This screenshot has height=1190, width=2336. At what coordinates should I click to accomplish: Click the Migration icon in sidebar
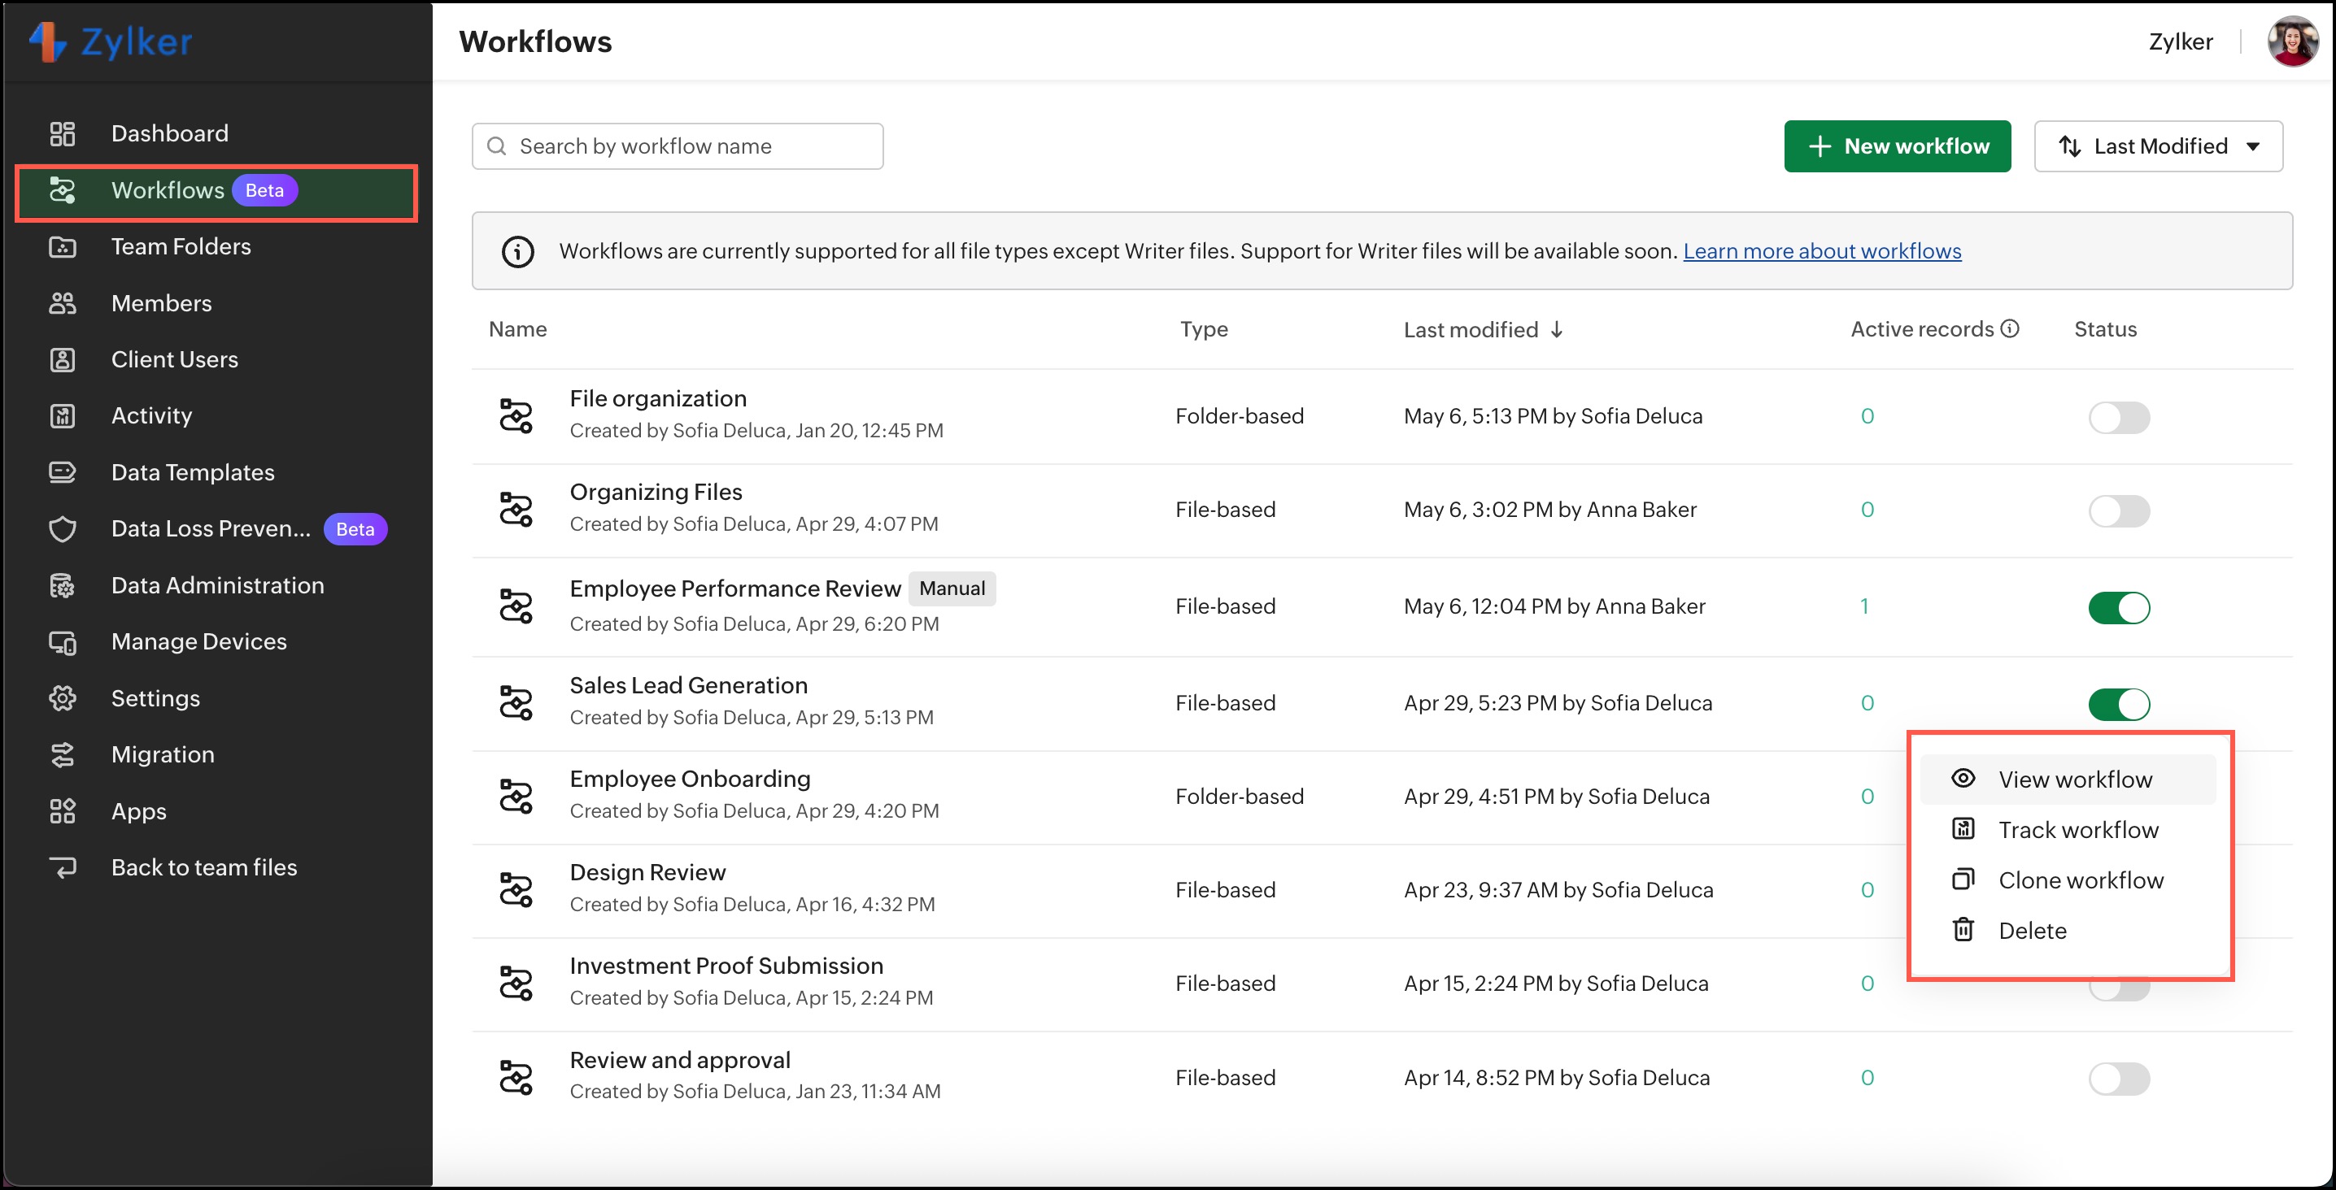pos(62,755)
